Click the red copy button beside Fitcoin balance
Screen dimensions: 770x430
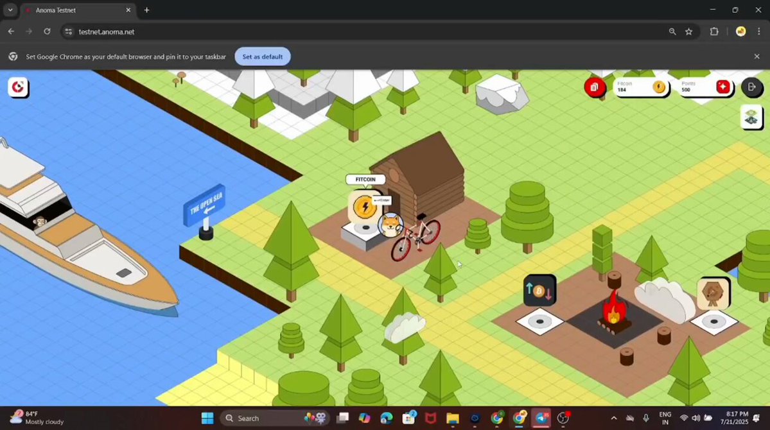pos(594,87)
